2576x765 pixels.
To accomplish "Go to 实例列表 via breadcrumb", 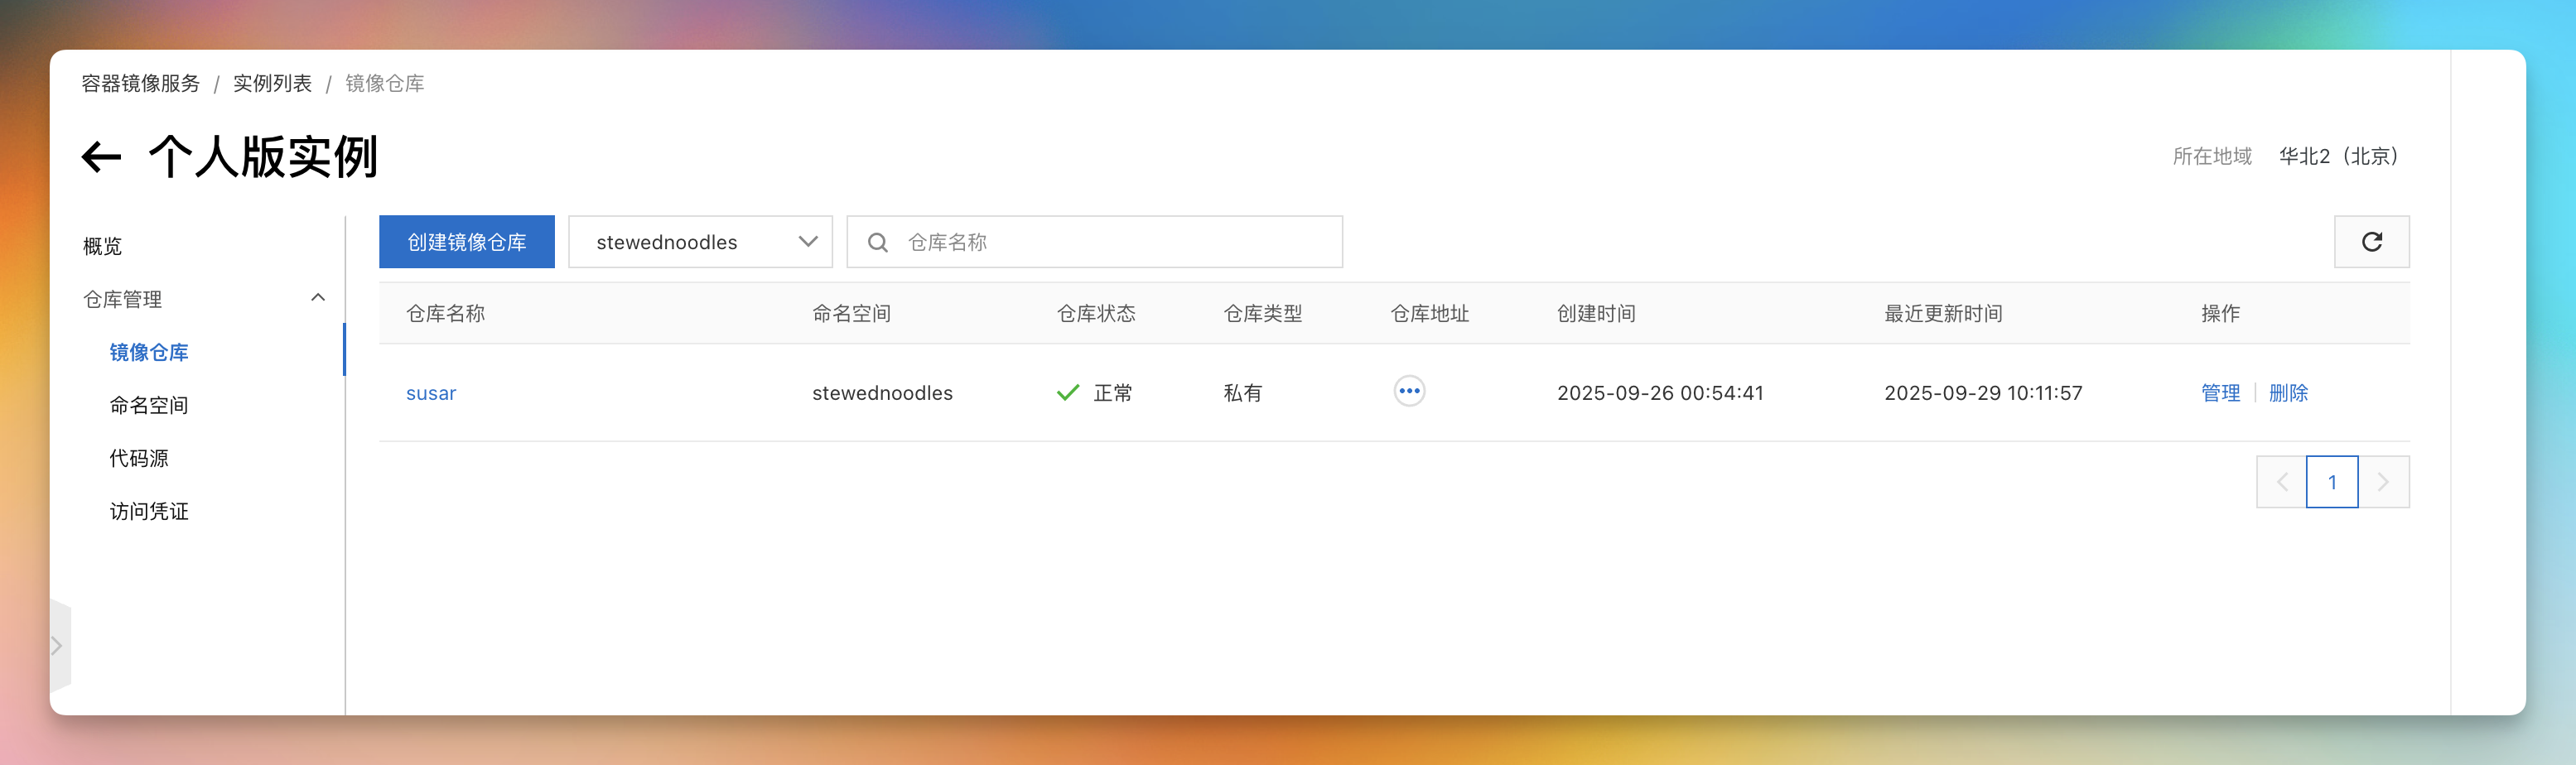I will (x=272, y=83).
